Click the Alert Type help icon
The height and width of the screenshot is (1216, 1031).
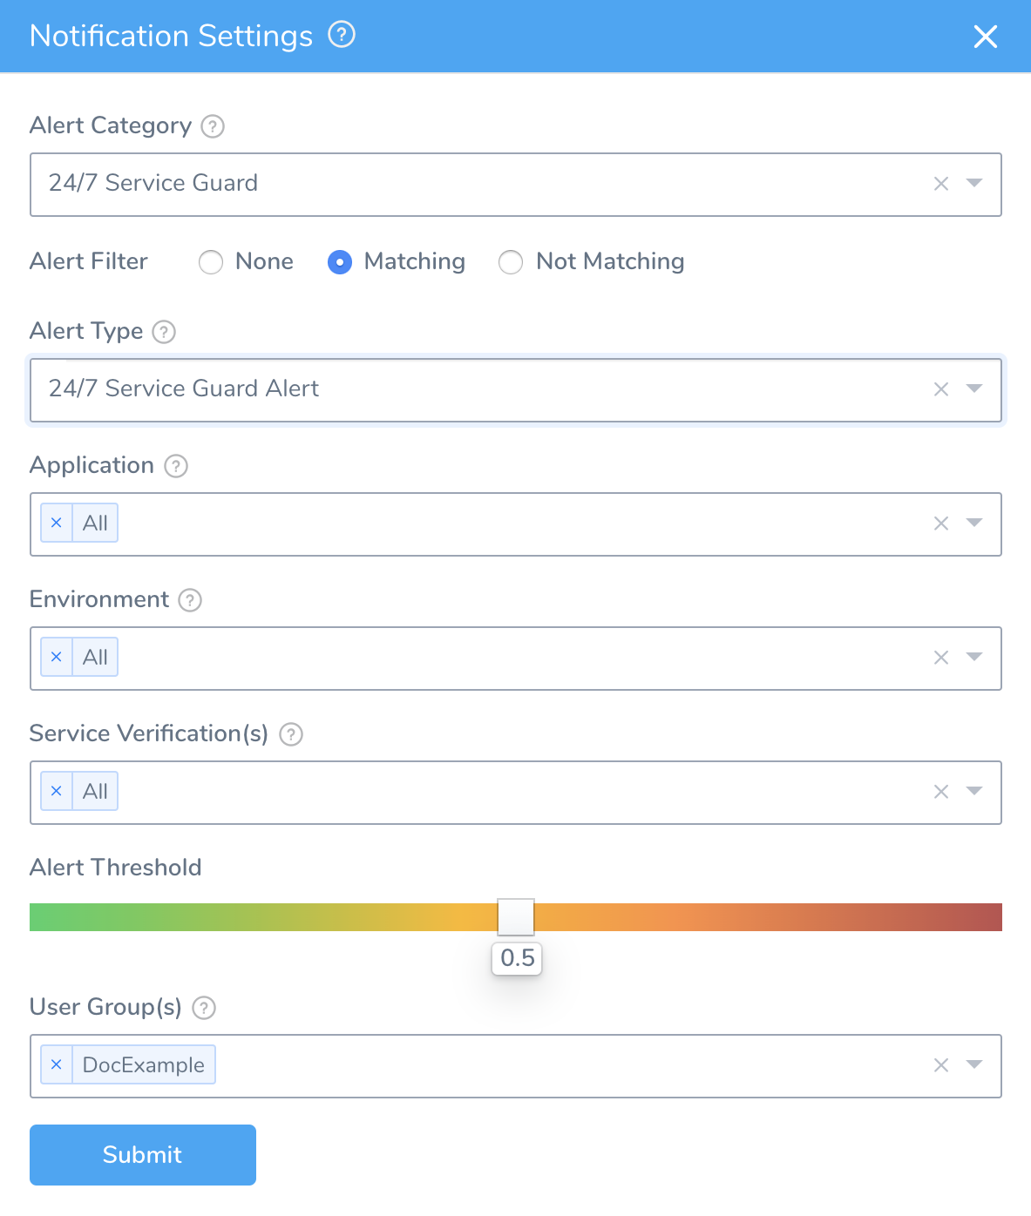164,332
